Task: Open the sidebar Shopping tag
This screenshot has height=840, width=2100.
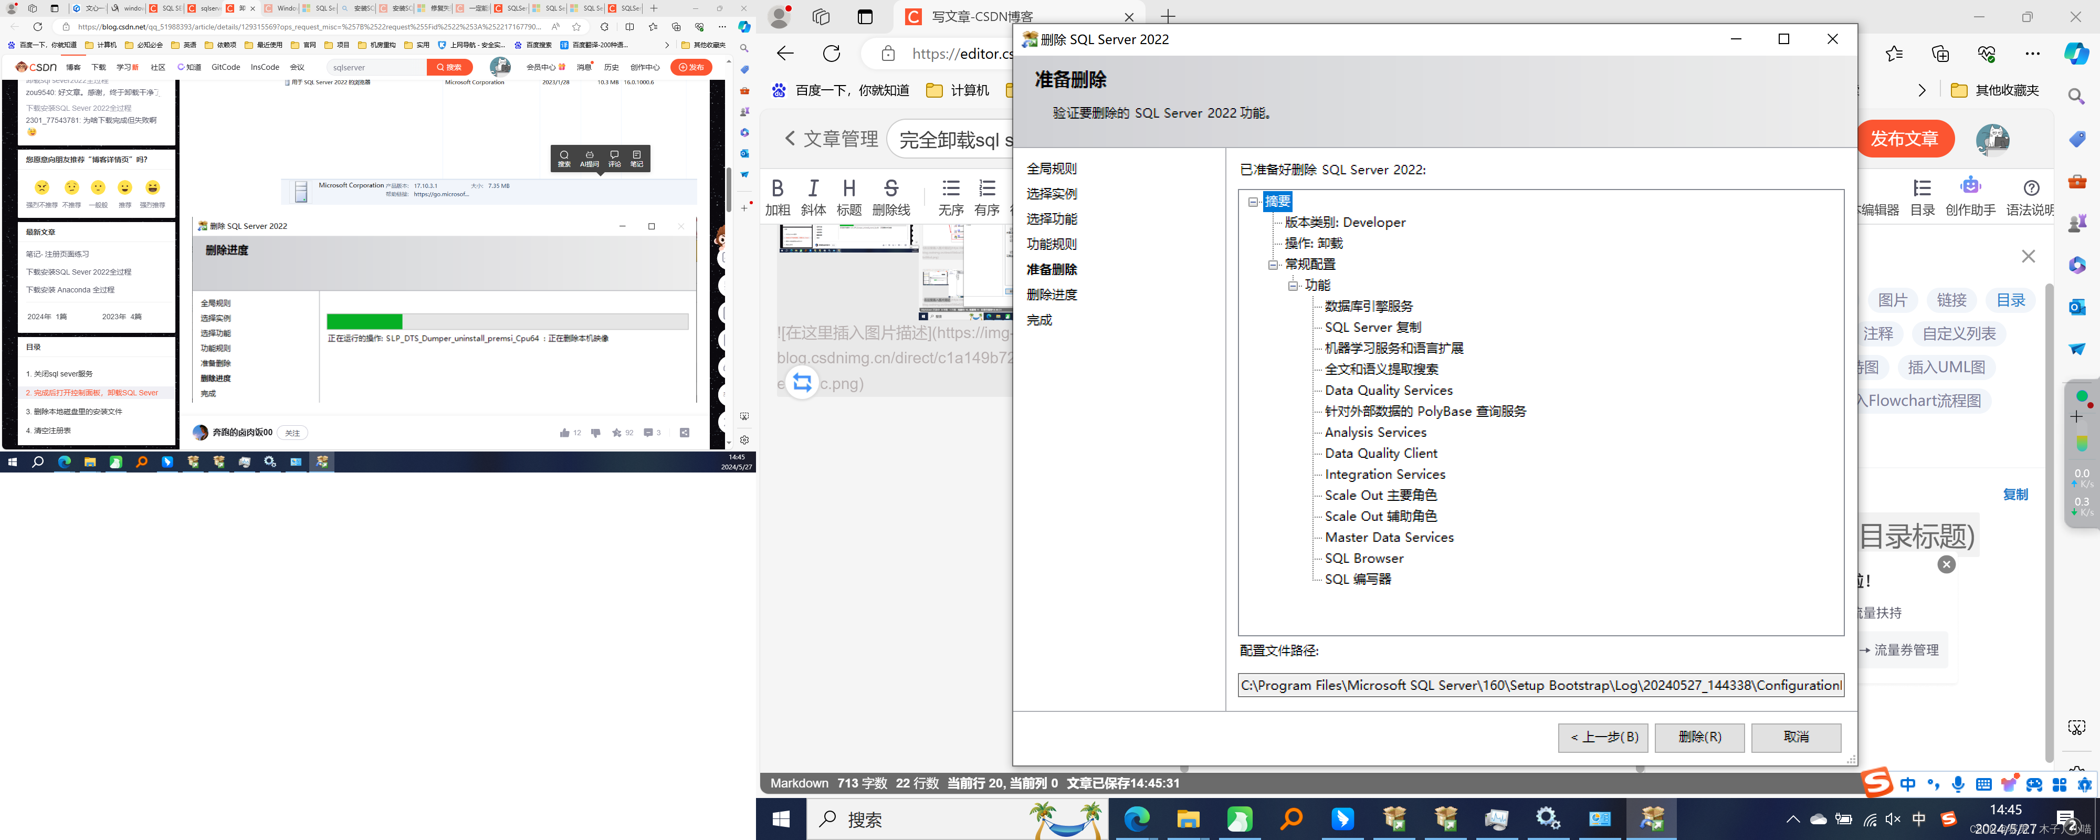Action: pos(2076,139)
